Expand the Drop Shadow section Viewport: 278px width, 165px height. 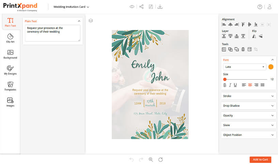pos(248,106)
